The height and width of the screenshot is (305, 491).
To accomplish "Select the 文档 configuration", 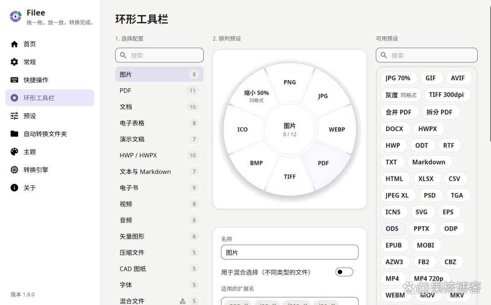I will 160,107.
